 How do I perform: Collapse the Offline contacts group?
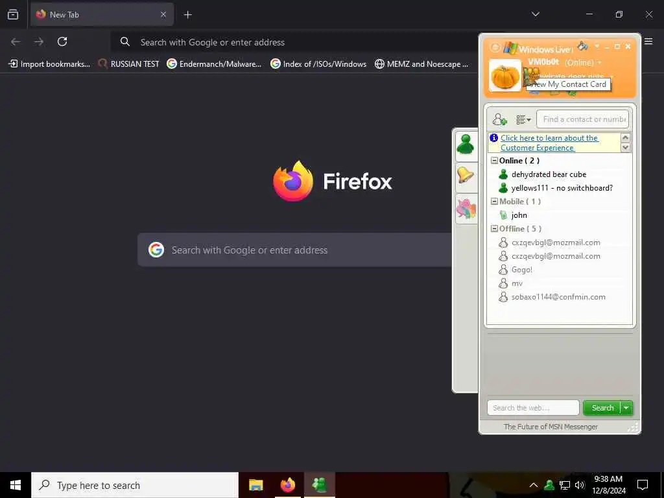[x=493, y=229]
